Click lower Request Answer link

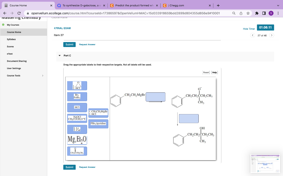[x=87, y=167]
